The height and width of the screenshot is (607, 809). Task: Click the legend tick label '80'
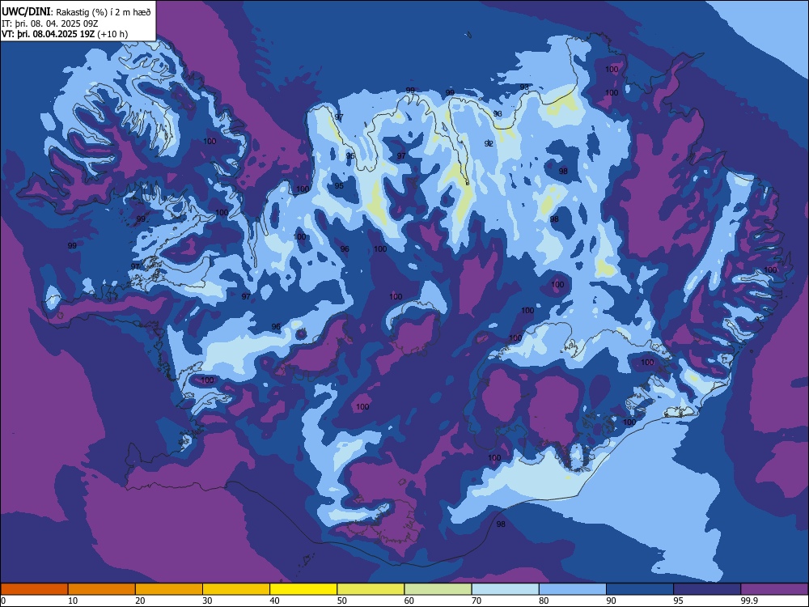coord(544,601)
